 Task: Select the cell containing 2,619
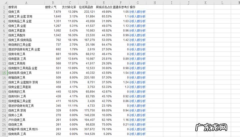[x=87, y=49]
